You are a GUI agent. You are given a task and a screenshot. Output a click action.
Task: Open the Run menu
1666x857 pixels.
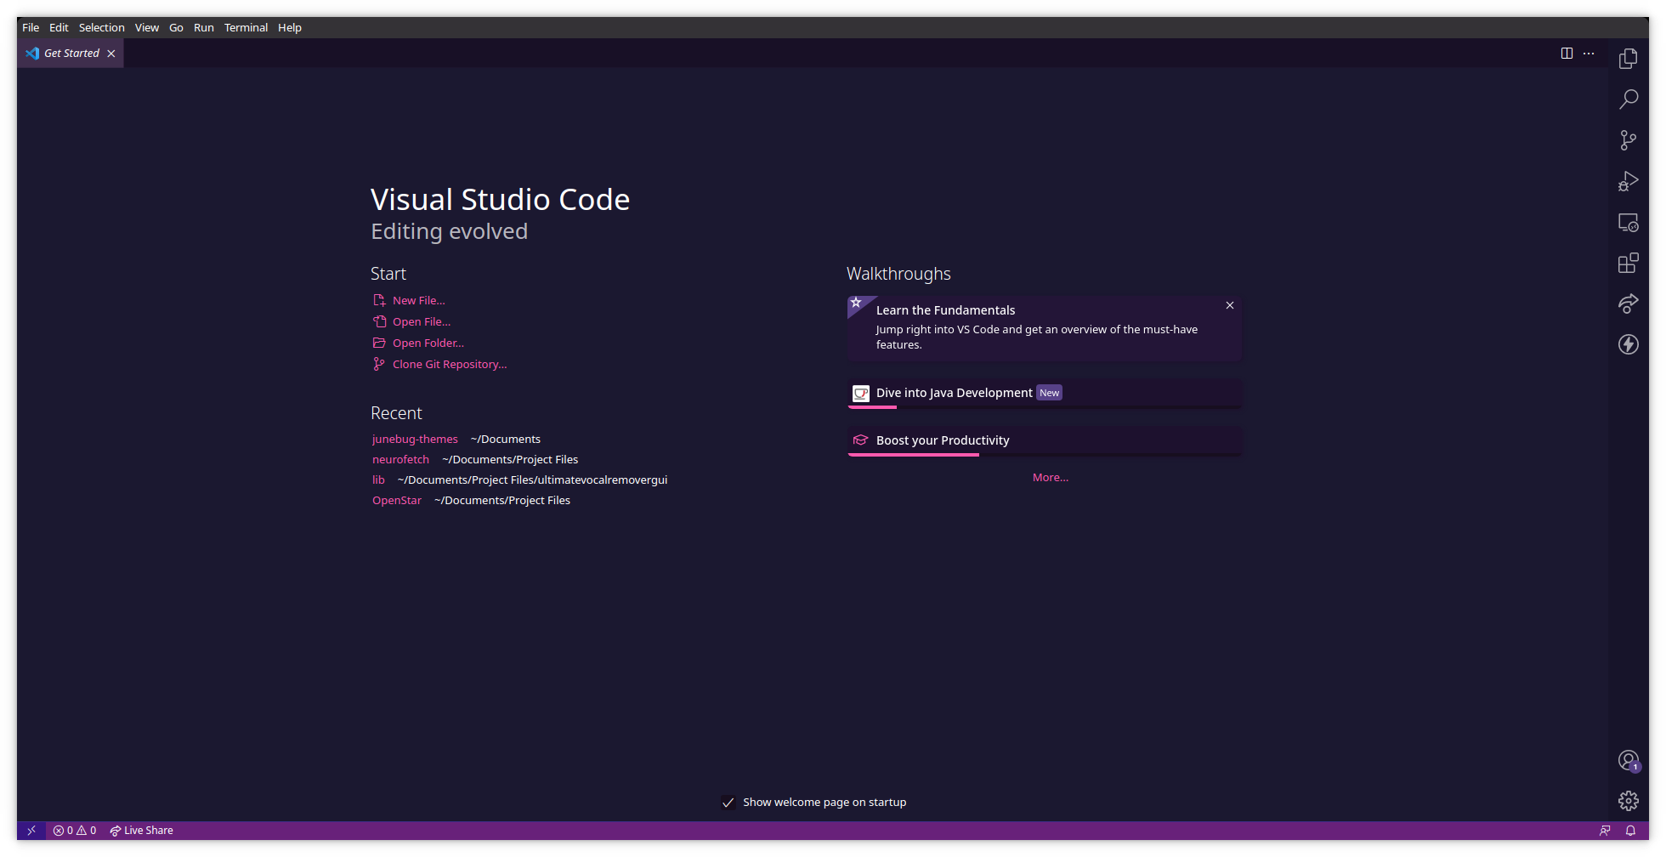coord(204,27)
